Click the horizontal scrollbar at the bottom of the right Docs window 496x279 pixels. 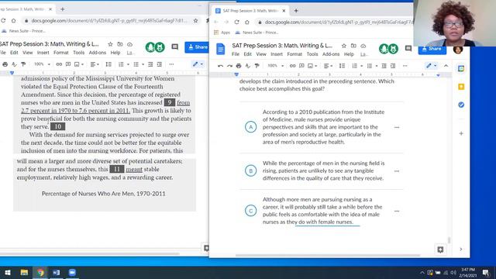(x=328, y=255)
